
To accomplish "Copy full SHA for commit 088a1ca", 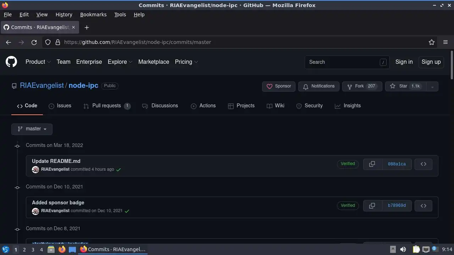I will point(372,164).
